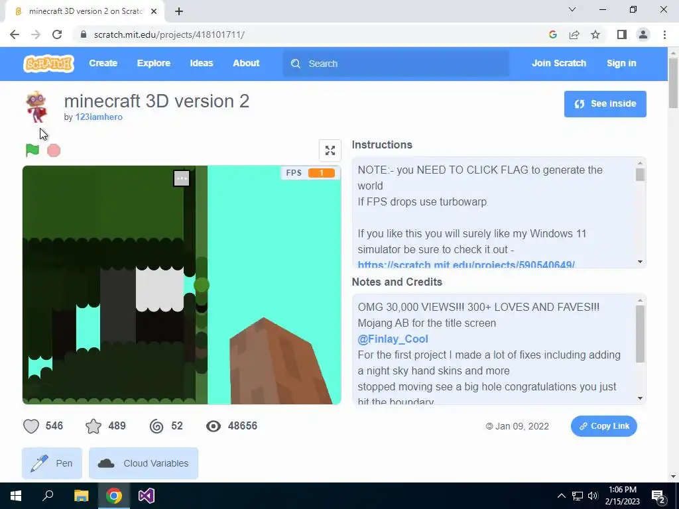Open the tab search chevron in title bar
This screenshot has width=679, height=509.
(572, 9)
